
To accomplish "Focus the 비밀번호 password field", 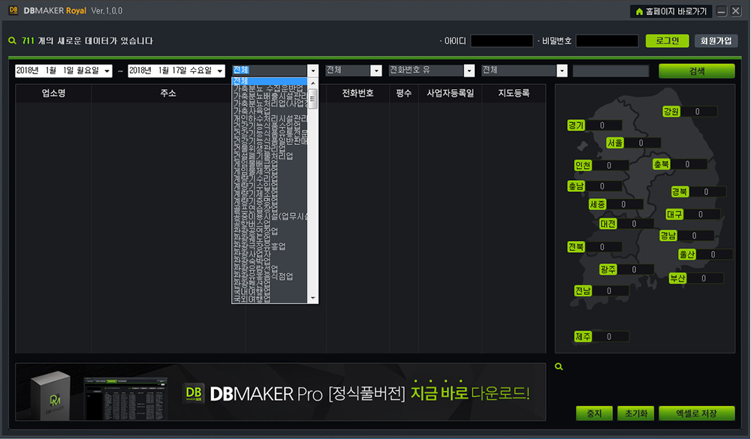I will (607, 41).
